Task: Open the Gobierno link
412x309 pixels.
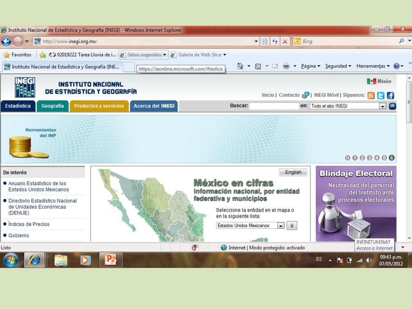Action: [x=19, y=235]
